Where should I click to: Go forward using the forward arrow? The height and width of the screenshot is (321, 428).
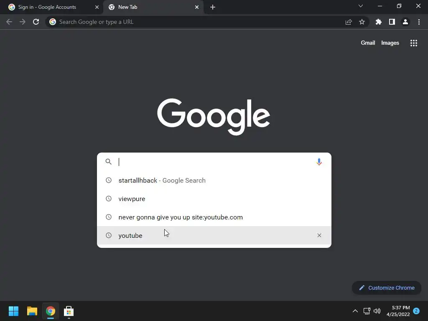(23, 22)
